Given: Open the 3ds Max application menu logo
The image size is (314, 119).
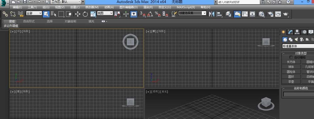Looking at the screenshot, I should pos(4,4).
